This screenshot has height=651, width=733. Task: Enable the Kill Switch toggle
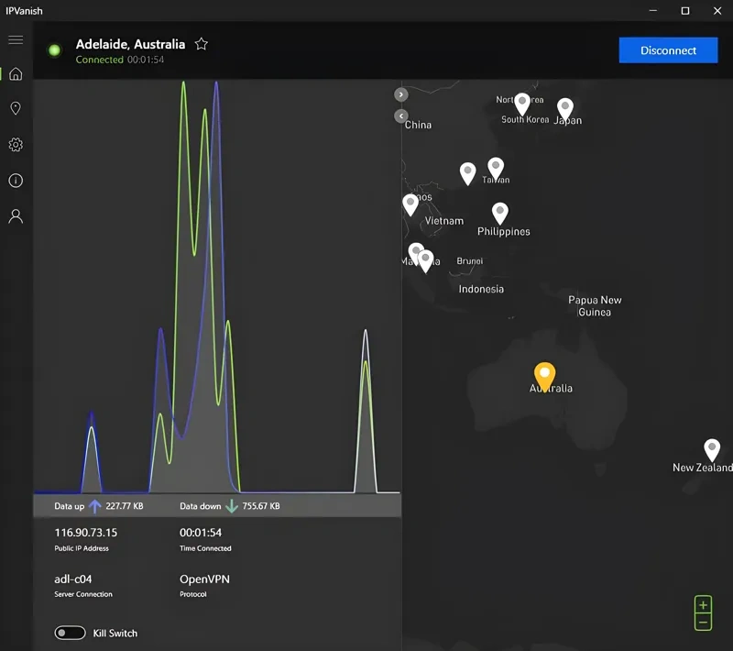(71, 633)
